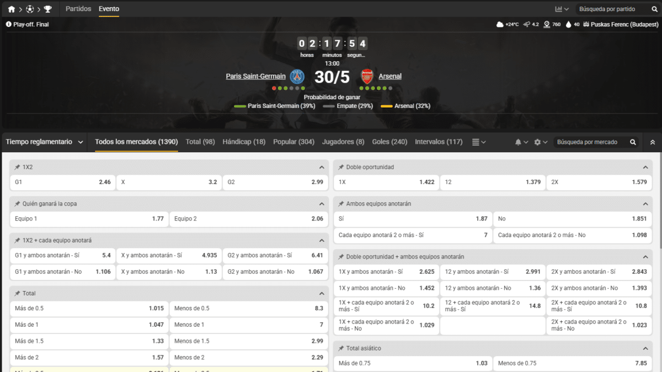The width and height of the screenshot is (662, 372).
Task: Open the trophy tournament breadcrumb icon
Action: pyautogui.click(x=48, y=9)
